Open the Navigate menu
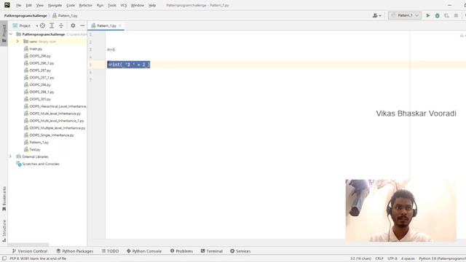 tap(55, 5)
